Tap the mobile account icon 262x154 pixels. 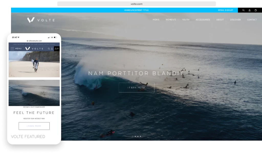[x=52, y=49]
